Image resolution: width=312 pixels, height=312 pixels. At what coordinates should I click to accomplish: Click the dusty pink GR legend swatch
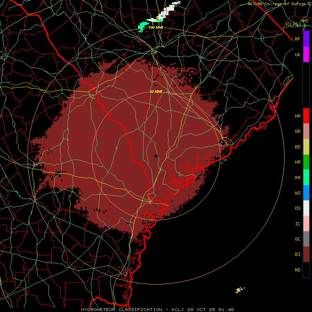[306, 131]
